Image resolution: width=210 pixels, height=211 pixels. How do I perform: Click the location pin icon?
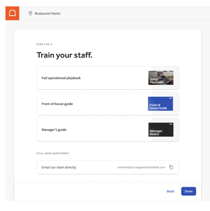coord(30,13)
